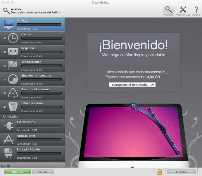Screen dimensions: 202x176
Task: Select the Mi Mac label
Action: (22, 21)
